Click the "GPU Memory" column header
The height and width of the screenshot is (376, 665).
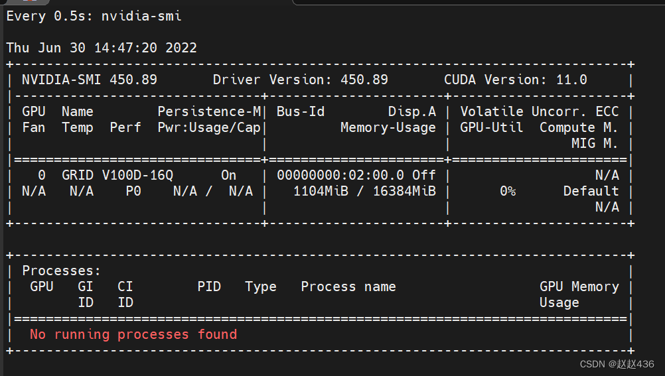(x=579, y=286)
